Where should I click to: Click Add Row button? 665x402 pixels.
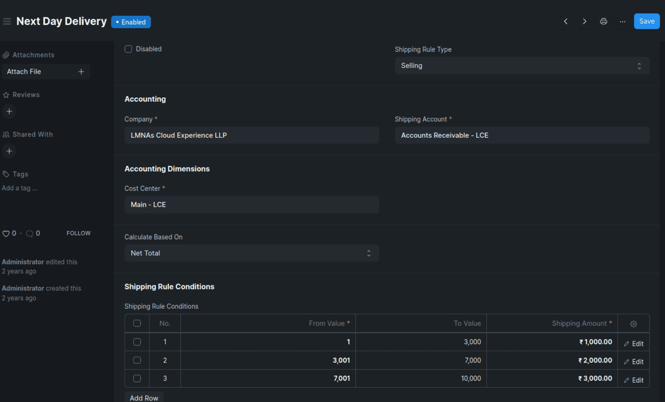click(x=144, y=397)
